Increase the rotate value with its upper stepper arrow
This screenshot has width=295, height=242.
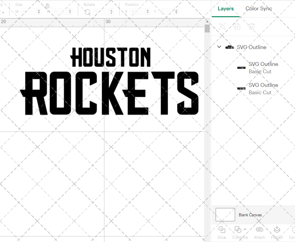click(x=111, y=10)
